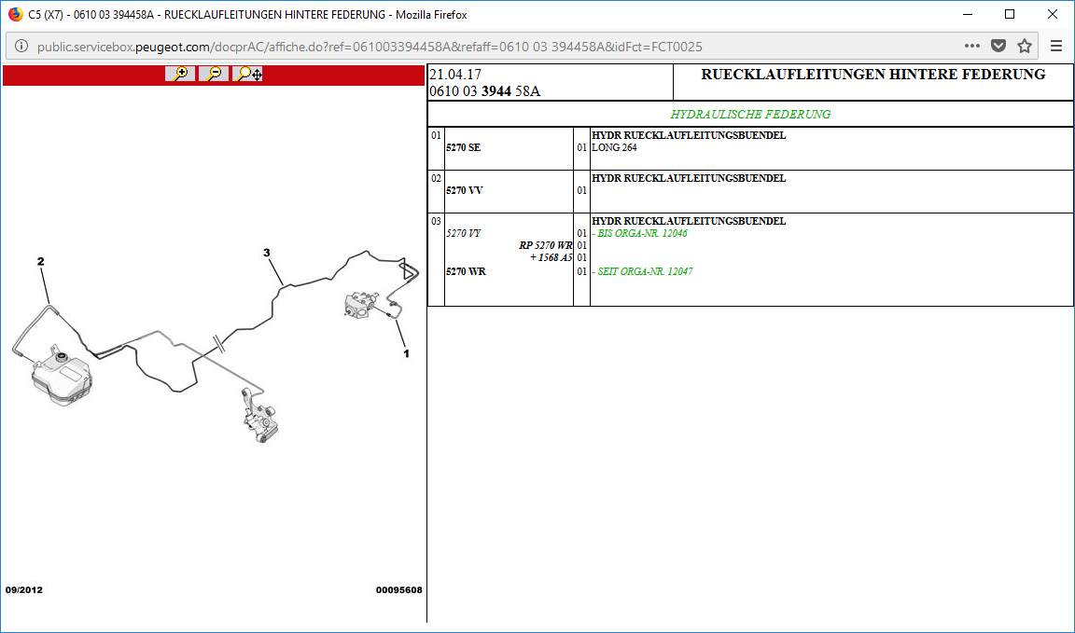Click the replacement reference RP 5270 WR
This screenshot has width=1075, height=633.
tap(546, 246)
